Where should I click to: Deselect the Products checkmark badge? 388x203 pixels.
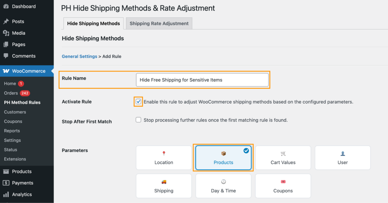[x=246, y=150]
